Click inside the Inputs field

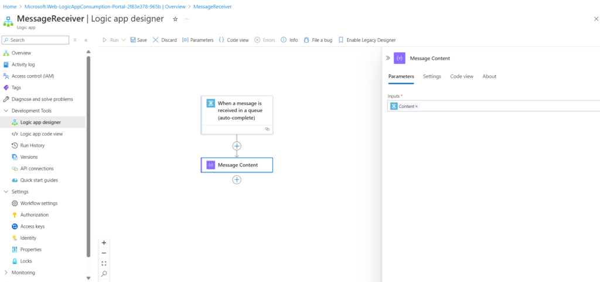coord(493,106)
